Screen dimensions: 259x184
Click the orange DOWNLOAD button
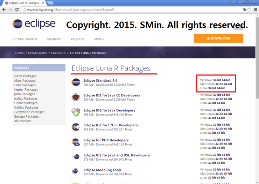pos(218,38)
